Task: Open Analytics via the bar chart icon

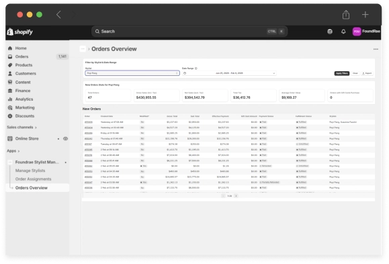Action: click(10, 99)
